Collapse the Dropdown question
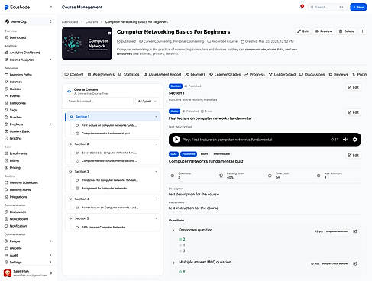 click(x=173, y=230)
